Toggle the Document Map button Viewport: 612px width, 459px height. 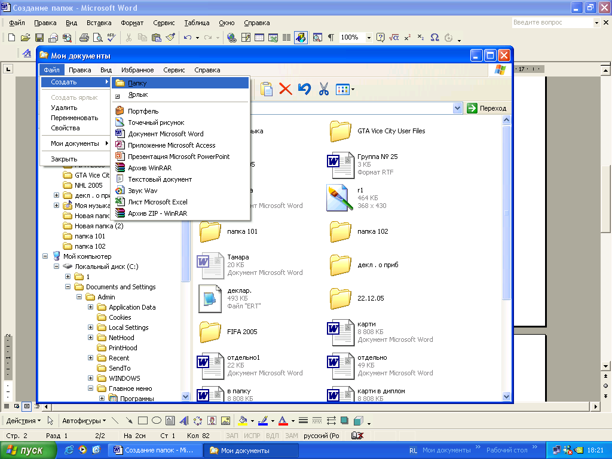(x=318, y=38)
